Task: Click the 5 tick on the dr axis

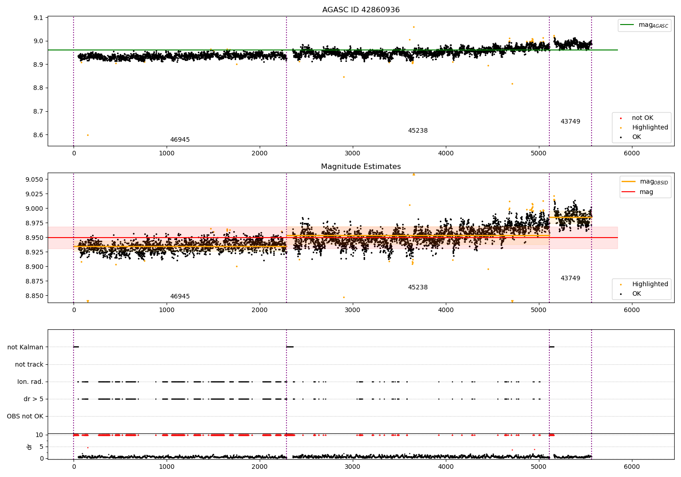Action: pyautogui.click(x=41, y=447)
